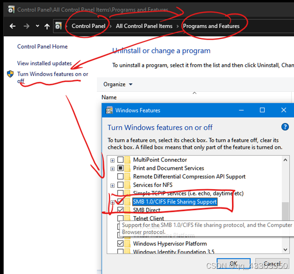
Task: Expand the Services for NFS node
Action: tap(112, 186)
